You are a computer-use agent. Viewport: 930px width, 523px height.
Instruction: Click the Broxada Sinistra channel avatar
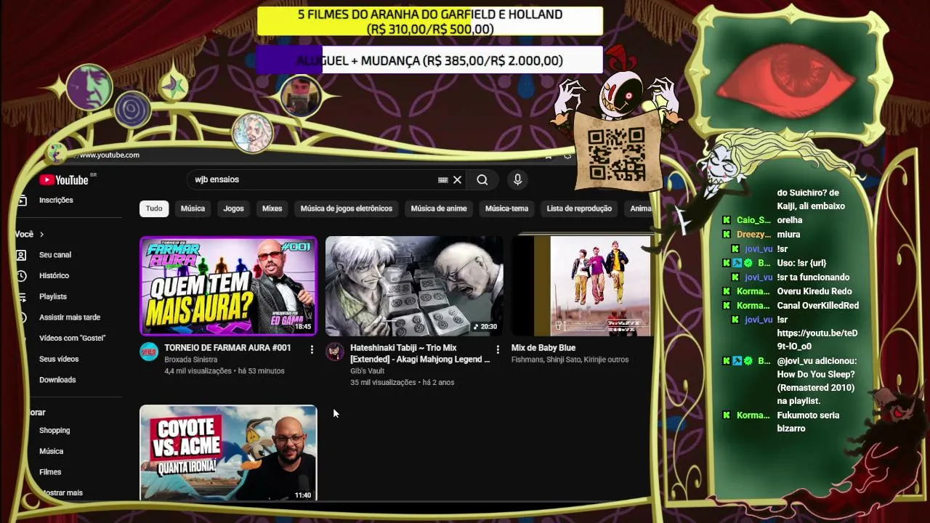(149, 352)
